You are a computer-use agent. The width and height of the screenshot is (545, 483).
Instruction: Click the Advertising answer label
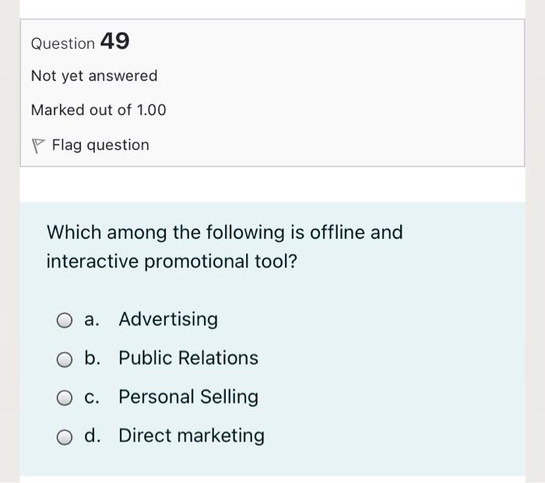coord(168,320)
